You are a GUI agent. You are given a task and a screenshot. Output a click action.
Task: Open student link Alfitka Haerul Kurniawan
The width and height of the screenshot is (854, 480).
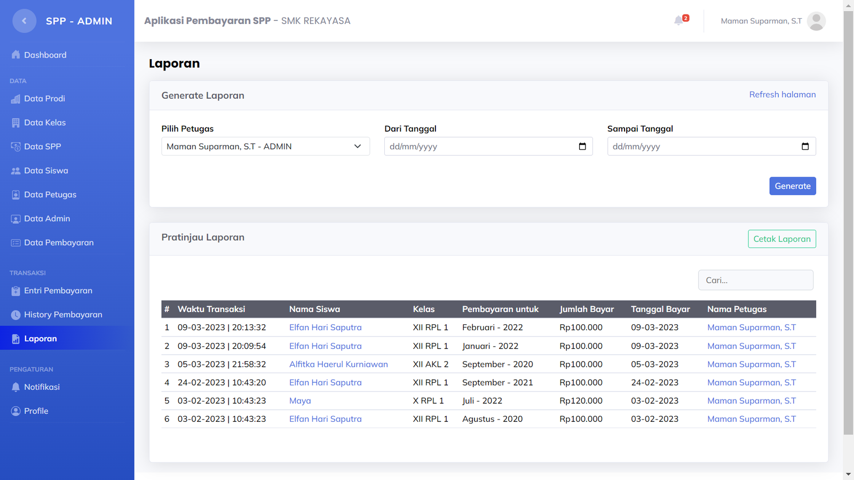338,364
